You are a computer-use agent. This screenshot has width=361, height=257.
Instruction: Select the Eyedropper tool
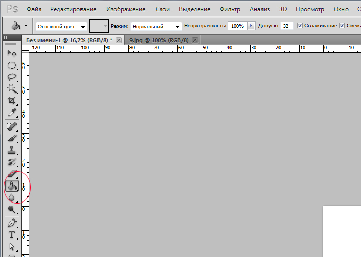coord(12,113)
